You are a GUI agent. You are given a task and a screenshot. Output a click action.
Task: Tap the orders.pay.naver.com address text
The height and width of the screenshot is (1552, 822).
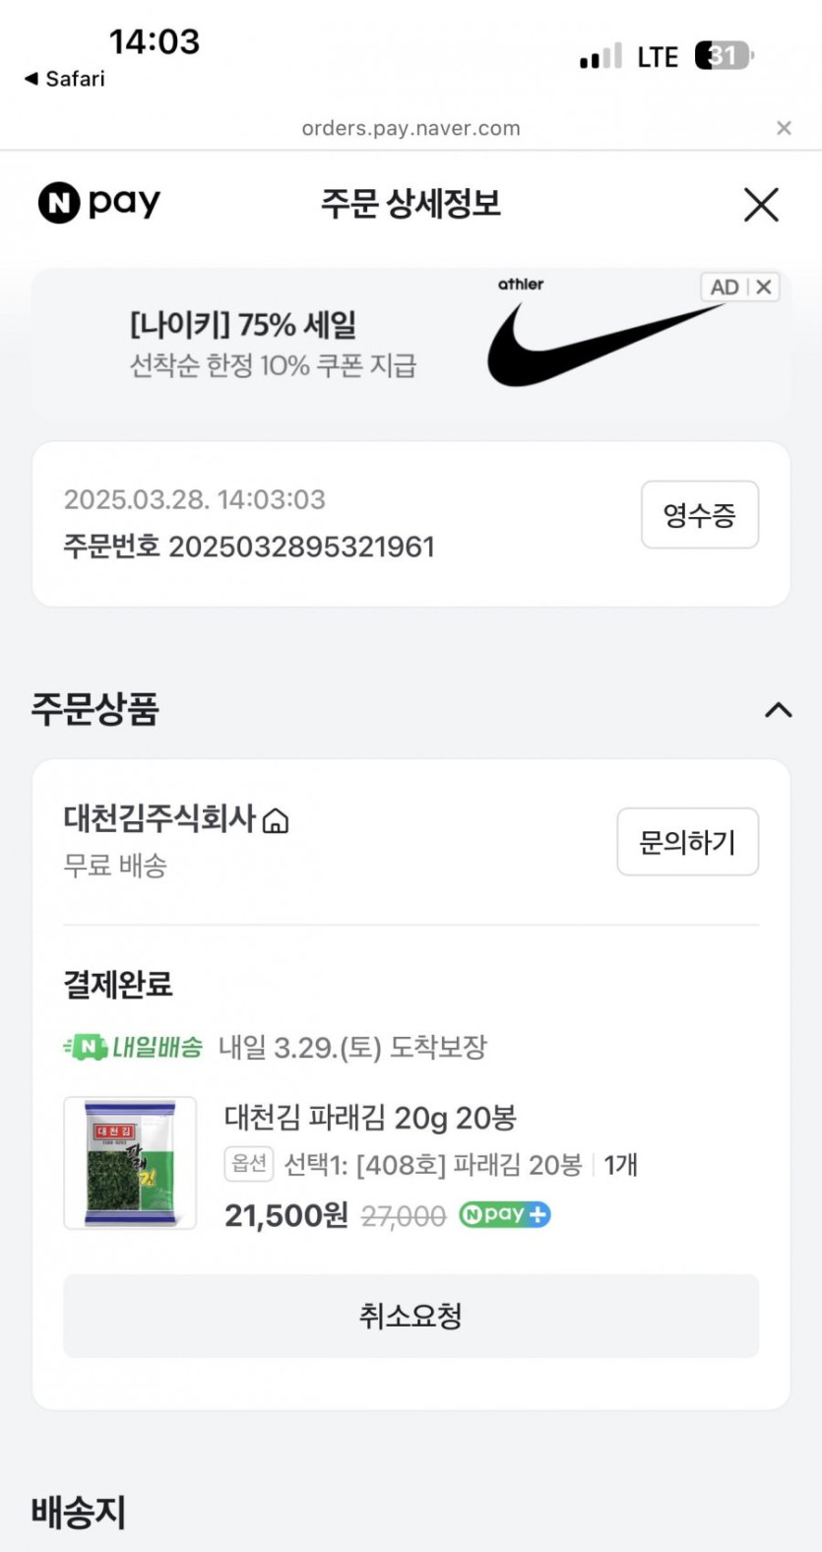[x=411, y=128]
